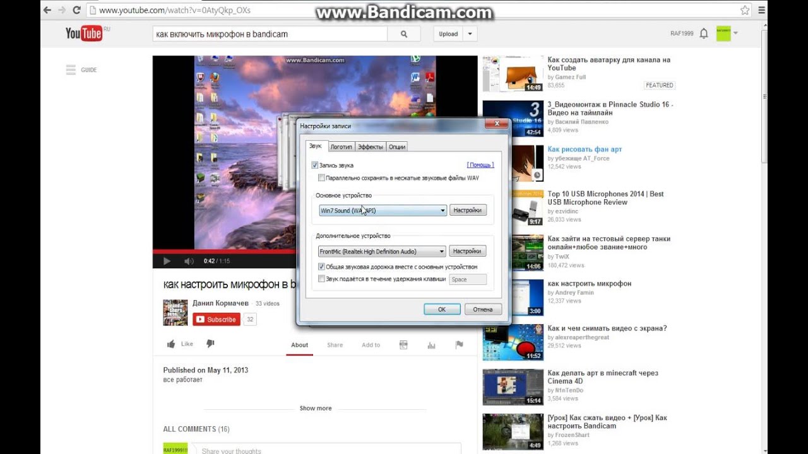The width and height of the screenshot is (808, 454).
Task: Toggle the Запись звука checkbox
Action: coord(315,165)
